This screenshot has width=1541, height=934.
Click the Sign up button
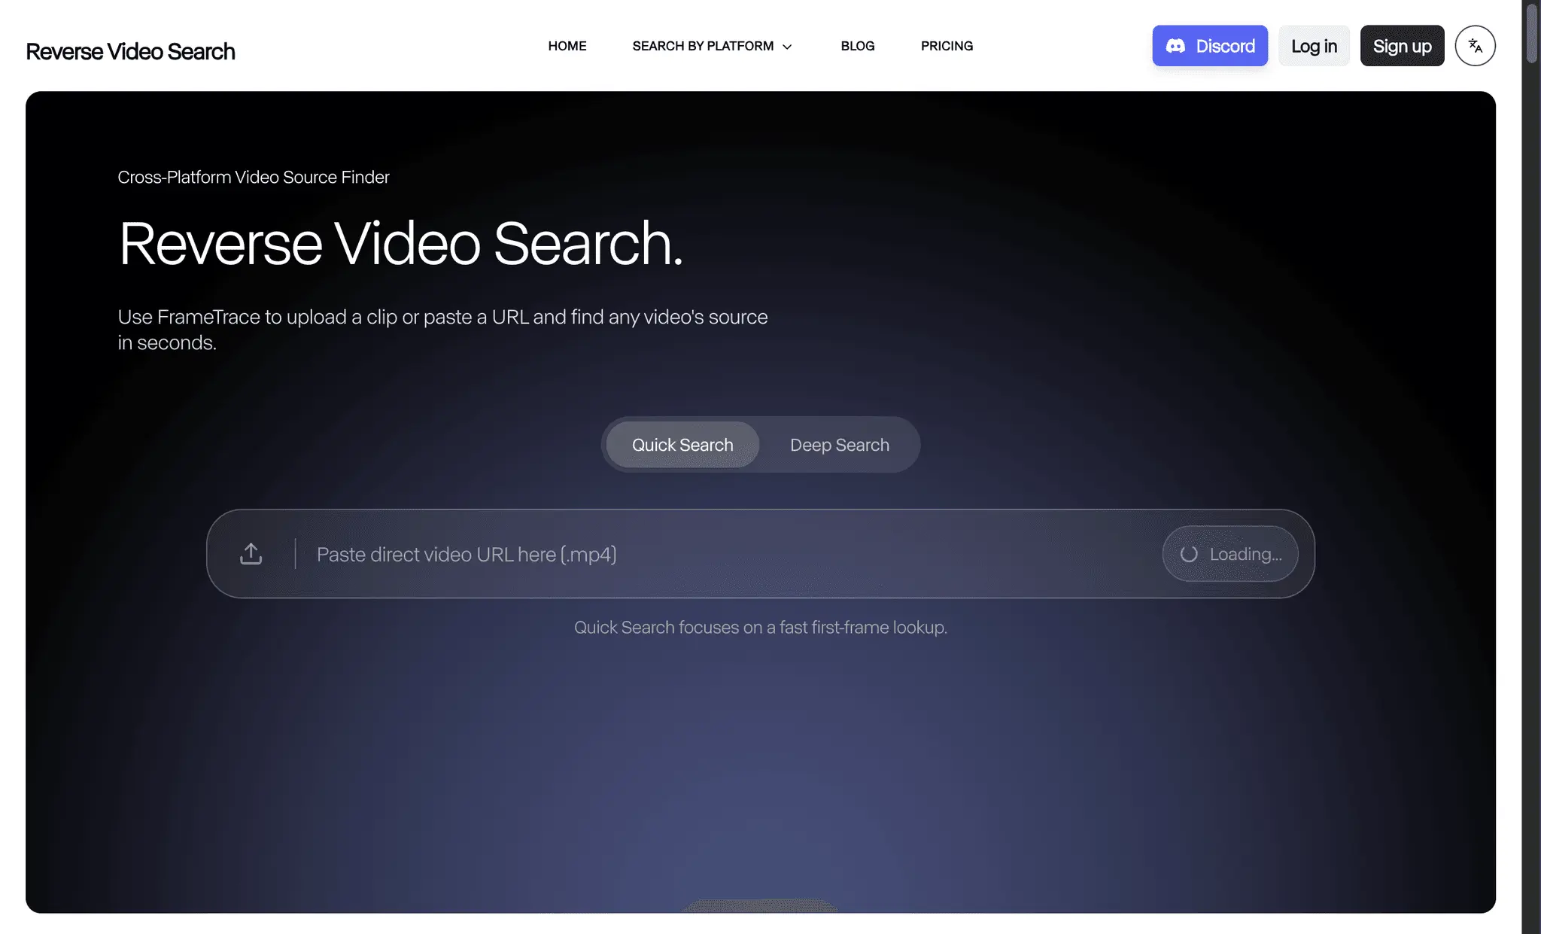coord(1402,46)
